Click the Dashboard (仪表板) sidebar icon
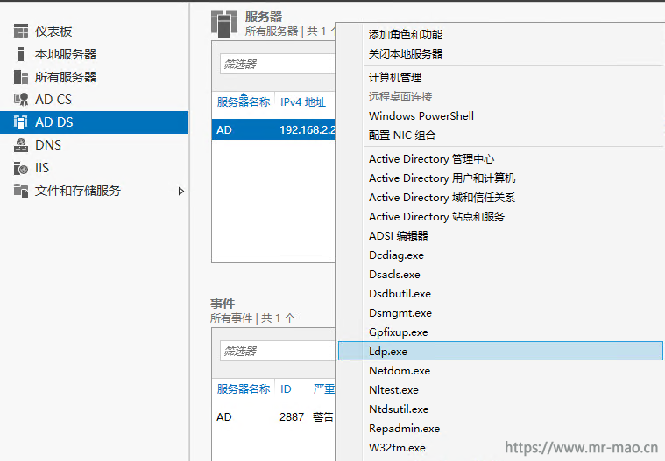 [x=21, y=31]
